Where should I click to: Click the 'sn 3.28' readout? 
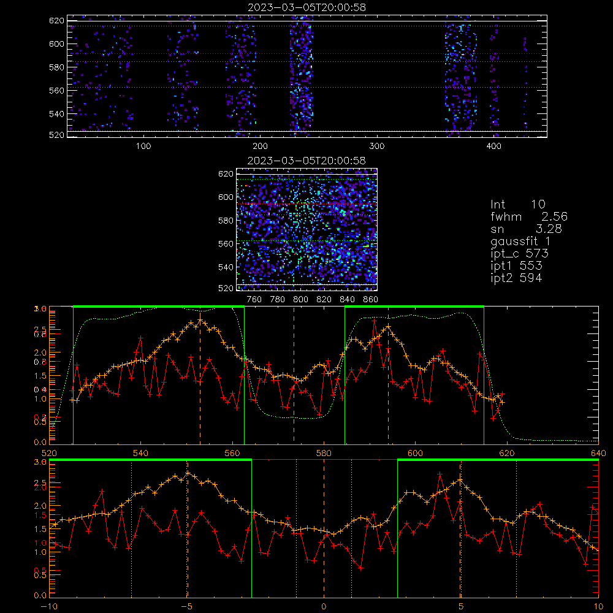tap(526, 229)
